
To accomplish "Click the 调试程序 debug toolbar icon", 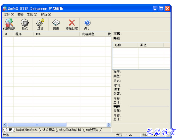I will tap(9, 24).
